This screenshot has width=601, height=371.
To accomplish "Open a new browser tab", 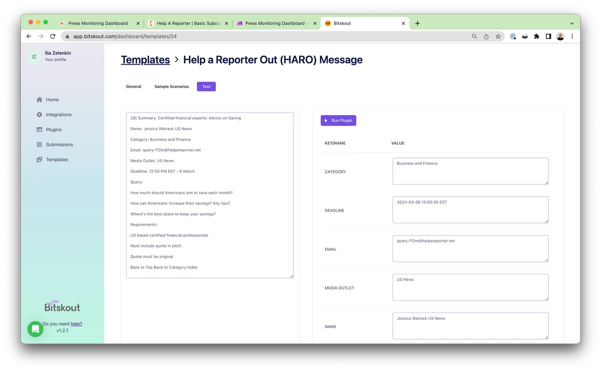I will coord(418,23).
